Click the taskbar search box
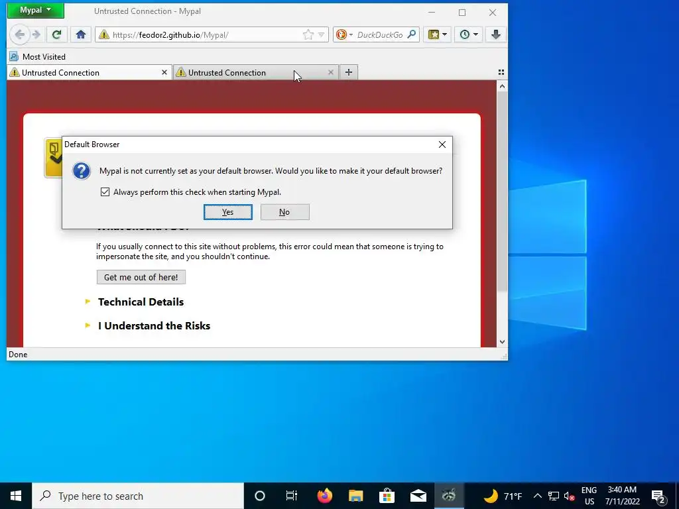The height and width of the screenshot is (509, 679). tap(138, 496)
